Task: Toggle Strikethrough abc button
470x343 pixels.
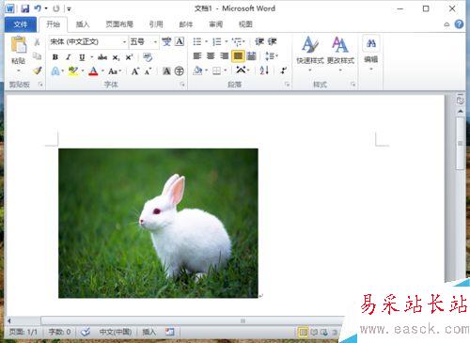Action: click(102, 57)
